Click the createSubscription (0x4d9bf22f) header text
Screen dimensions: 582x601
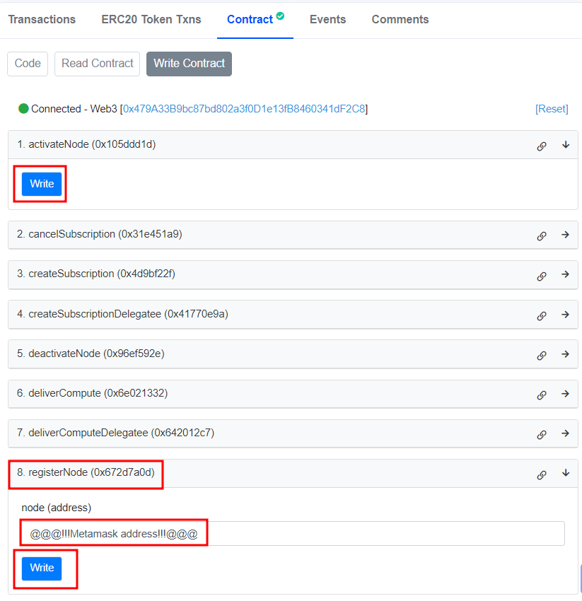pos(96,274)
